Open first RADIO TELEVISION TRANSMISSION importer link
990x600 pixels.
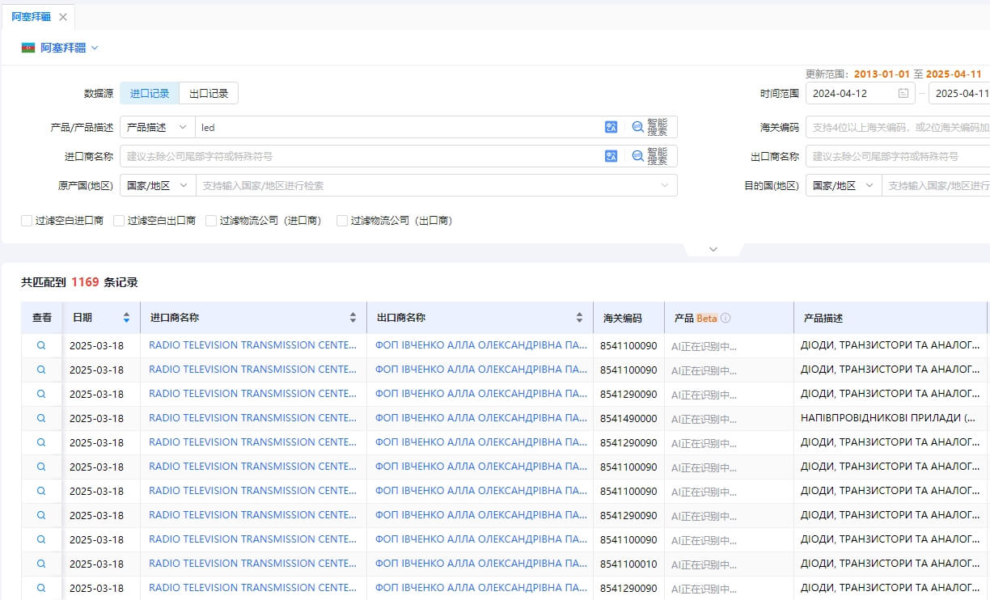[x=252, y=345]
